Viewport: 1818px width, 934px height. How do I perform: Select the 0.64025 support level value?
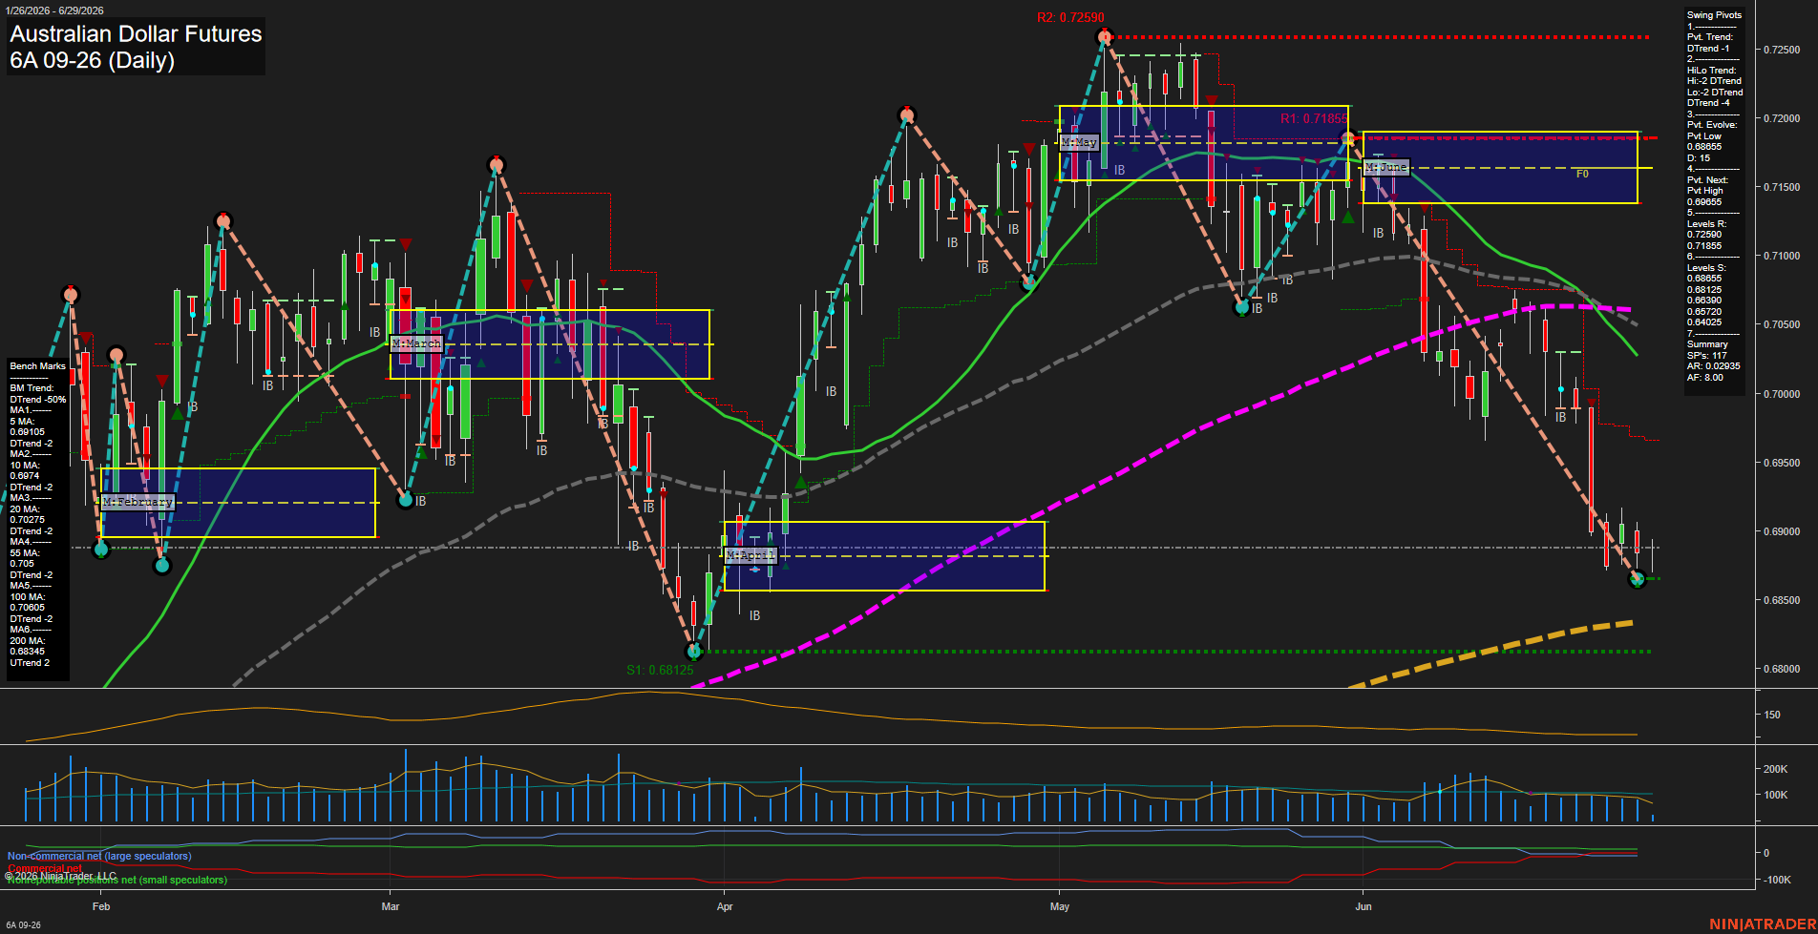(x=1704, y=322)
